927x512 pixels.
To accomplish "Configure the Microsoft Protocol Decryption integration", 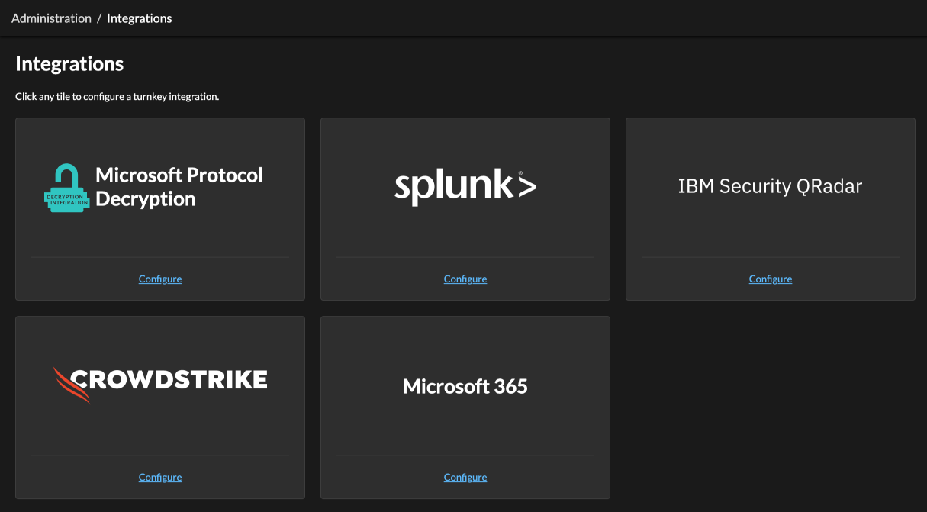I will [x=160, y=279].
